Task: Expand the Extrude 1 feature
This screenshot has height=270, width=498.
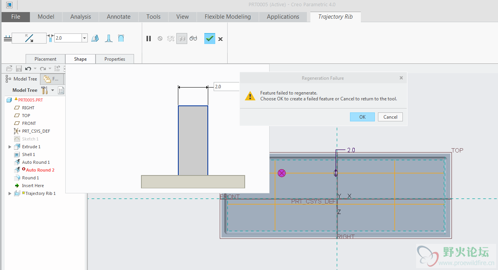Action: tap(10, 147)
